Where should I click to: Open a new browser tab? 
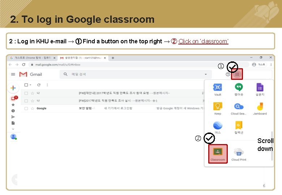[x=113, y=58]
